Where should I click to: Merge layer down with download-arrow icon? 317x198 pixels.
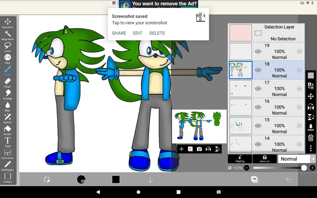[x=311, y=127]
